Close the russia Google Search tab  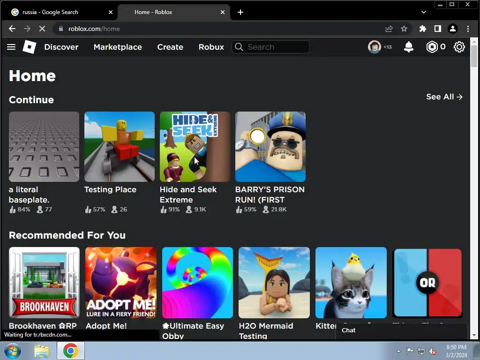111,12
